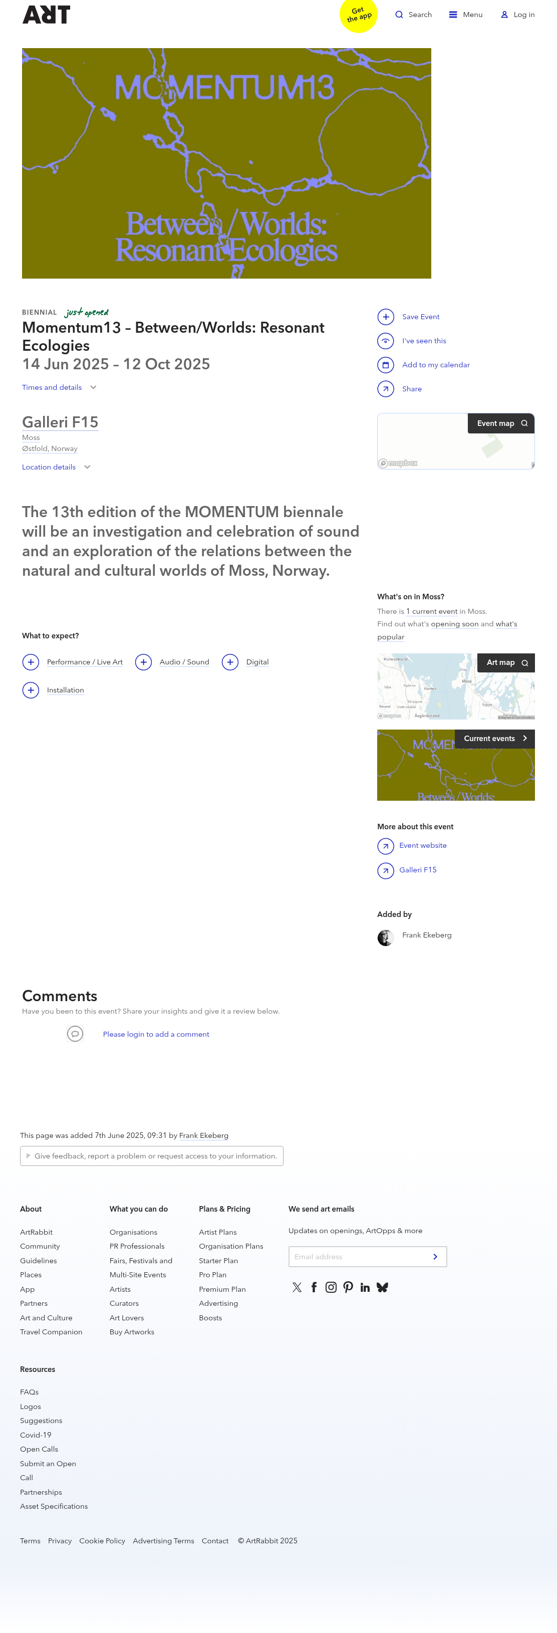Expand Location details
This screenshot has height=1633, width=557.
tap(56, 467)
